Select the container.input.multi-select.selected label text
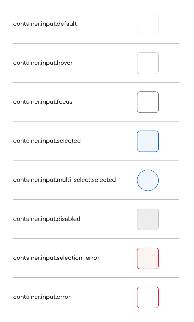The width and height of the screenshot is (194, 322). point(64,180)
